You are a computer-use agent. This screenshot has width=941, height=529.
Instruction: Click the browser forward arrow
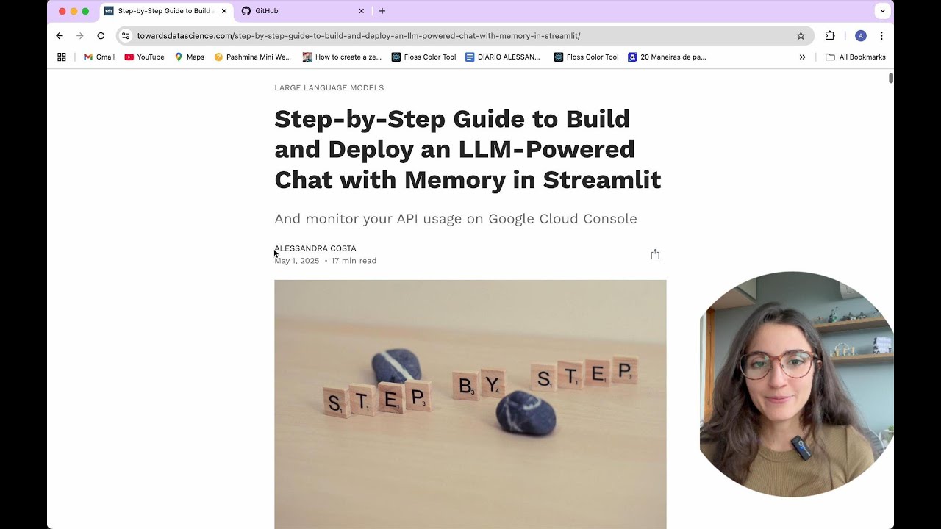(80, 35)
